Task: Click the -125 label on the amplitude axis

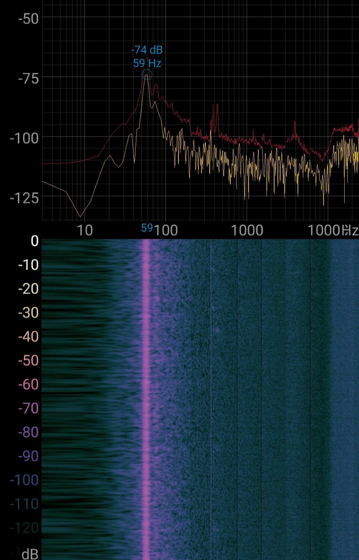Action: point(24,198)
